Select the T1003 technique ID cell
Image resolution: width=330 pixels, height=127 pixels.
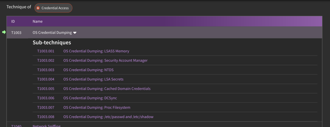pyautogui.click(x=16, y=33)
